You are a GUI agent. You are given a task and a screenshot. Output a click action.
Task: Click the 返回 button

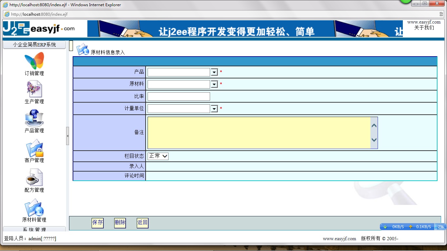tap(142, 223)
